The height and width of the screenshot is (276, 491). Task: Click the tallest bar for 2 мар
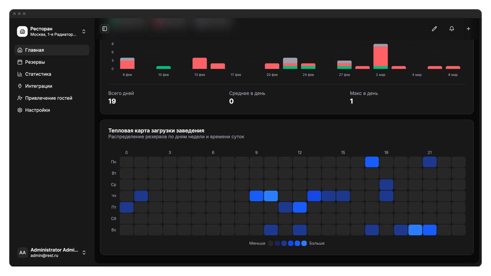pos(381,56)
